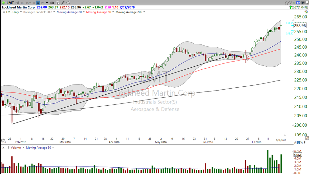309x174 pixels.
Task: Open the T template dropdown button
Action: pyautogui.click(x=303, y=3)
